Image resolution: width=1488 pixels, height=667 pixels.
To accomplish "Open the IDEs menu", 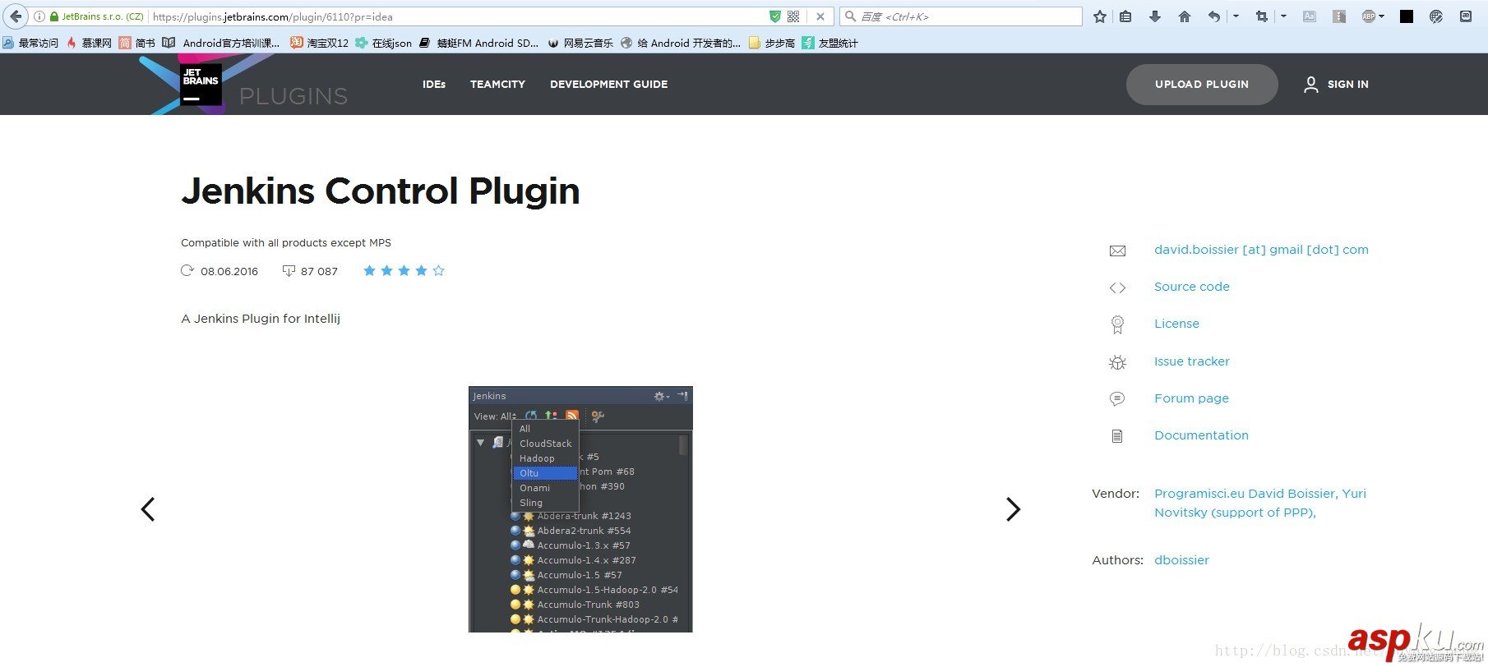I will click(x=434, y=84).
